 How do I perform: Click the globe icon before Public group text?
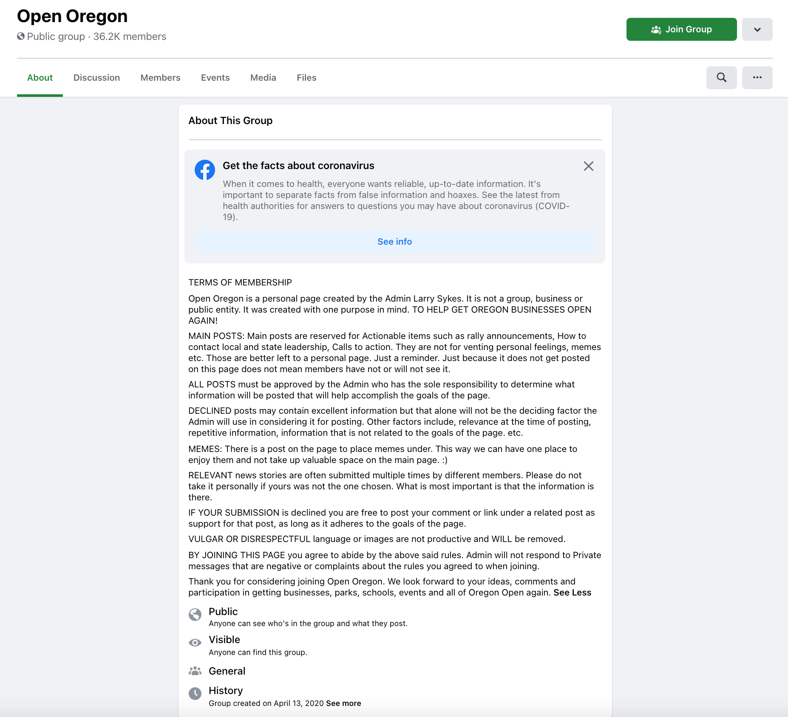[x=20, y=37]
